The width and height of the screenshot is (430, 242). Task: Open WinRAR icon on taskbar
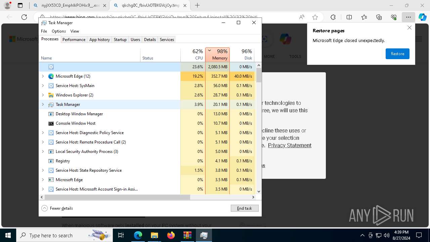pos(187,235)
